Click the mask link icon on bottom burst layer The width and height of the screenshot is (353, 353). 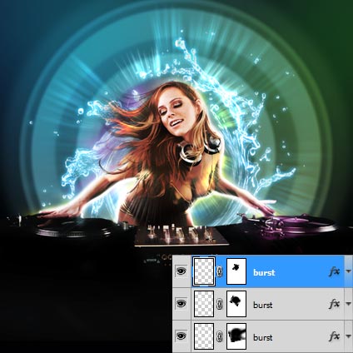click(x=220, y=336)
